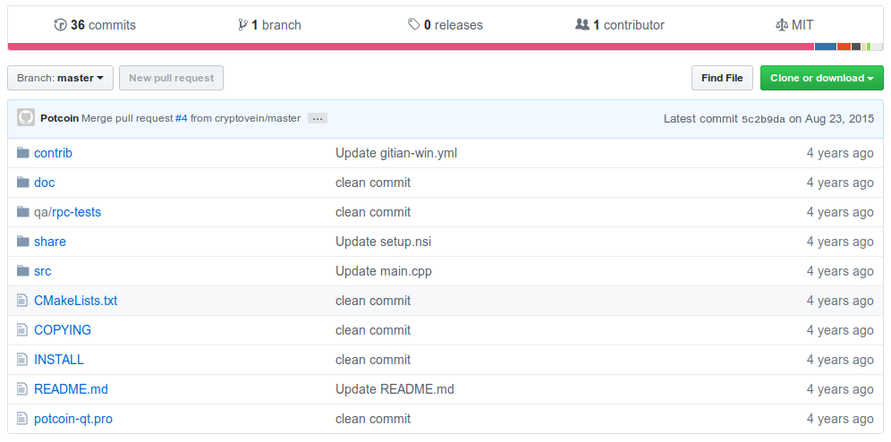The width and height of the screenshot is (891, 442).
Task: Open the potcoin-qt.pro file
Action: 73,419
